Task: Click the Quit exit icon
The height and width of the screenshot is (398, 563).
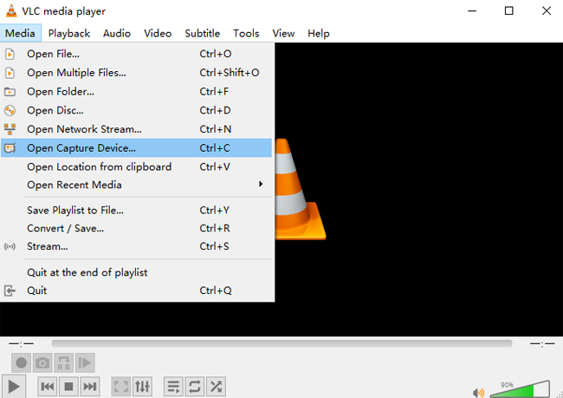Action: point(10,290)
